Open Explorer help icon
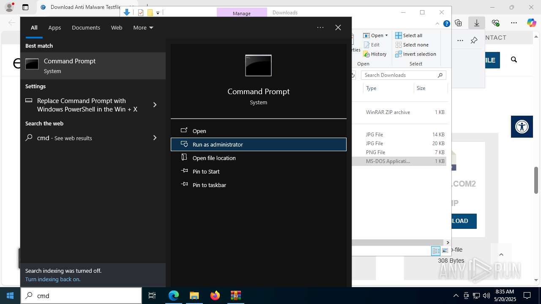The width and height of the screenshot is (541, 304). pyautogui.click(x=446, y=24)
